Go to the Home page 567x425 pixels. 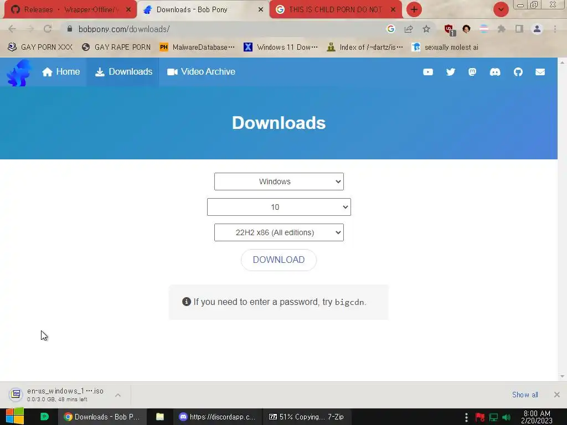(x=61, y=71)
